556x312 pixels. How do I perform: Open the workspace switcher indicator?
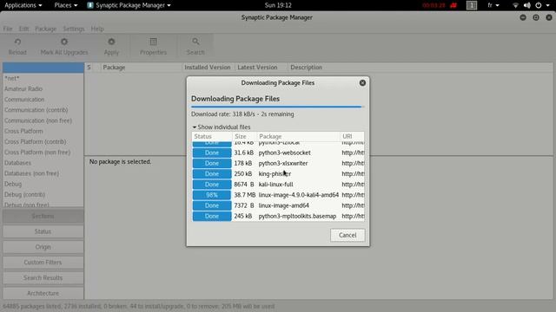(x=472, y=5)
